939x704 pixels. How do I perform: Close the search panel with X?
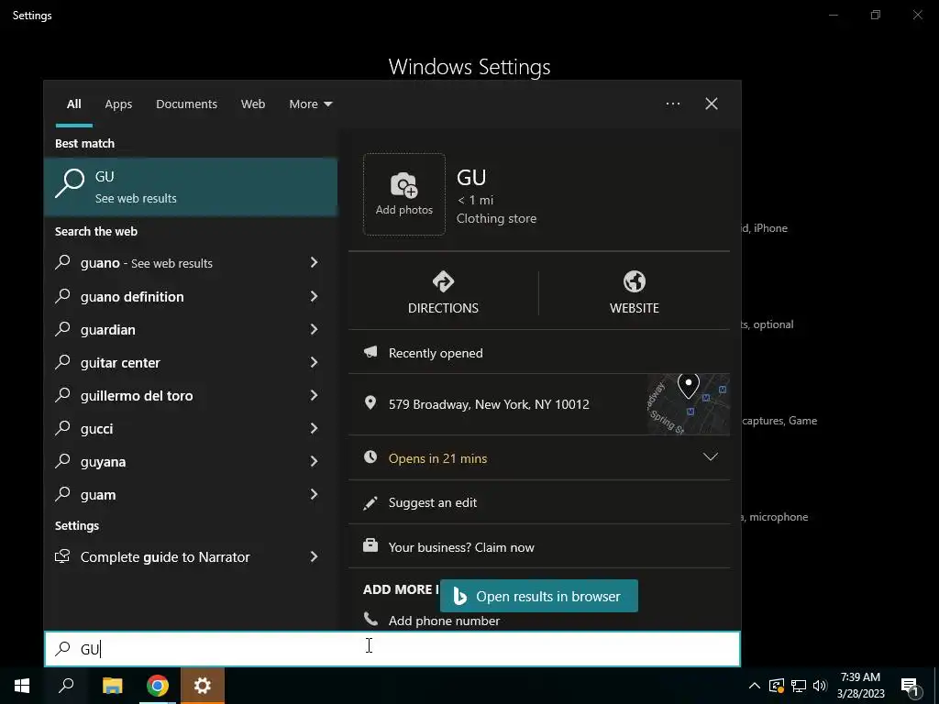pos(712,104)
